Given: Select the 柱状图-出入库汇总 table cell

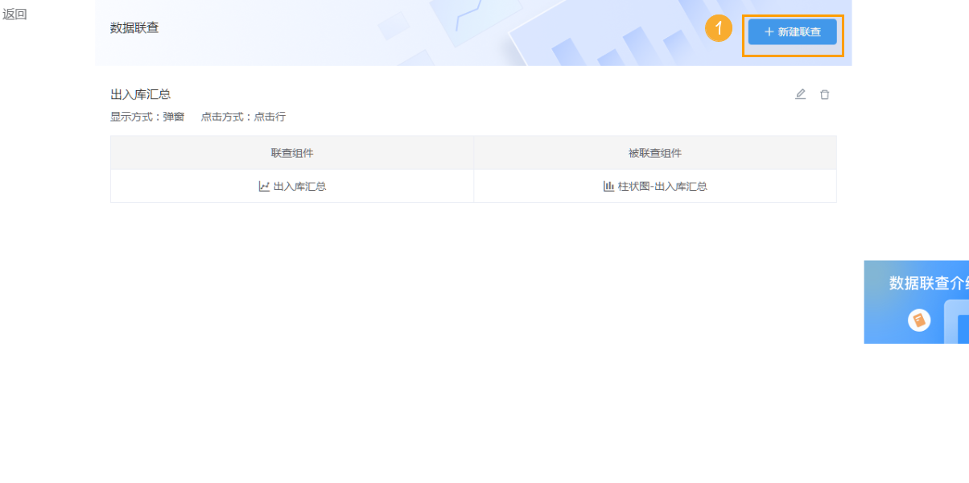Looking at the screenshot, I should (655, 186).
